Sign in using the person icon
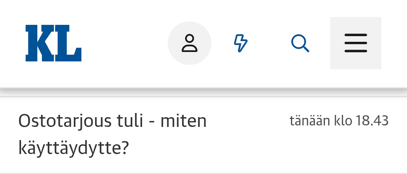 [190, 43]
